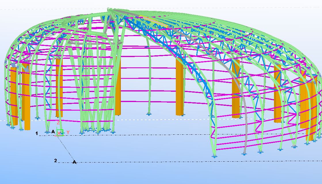This screenshot has width=322, height=184.
Task: Click the grid line label "2"
Action: pyautogui.click(x=56, y=161)
